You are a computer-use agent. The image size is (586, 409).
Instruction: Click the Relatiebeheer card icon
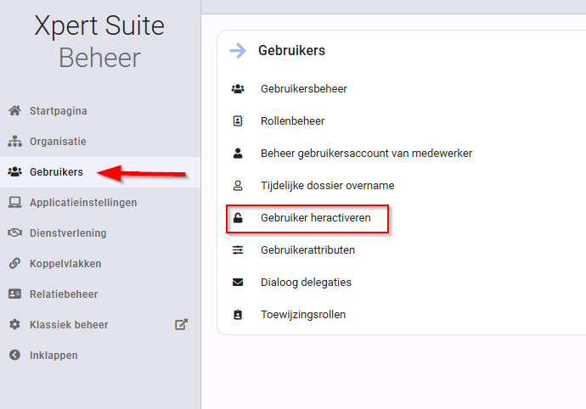click(15, 294)
